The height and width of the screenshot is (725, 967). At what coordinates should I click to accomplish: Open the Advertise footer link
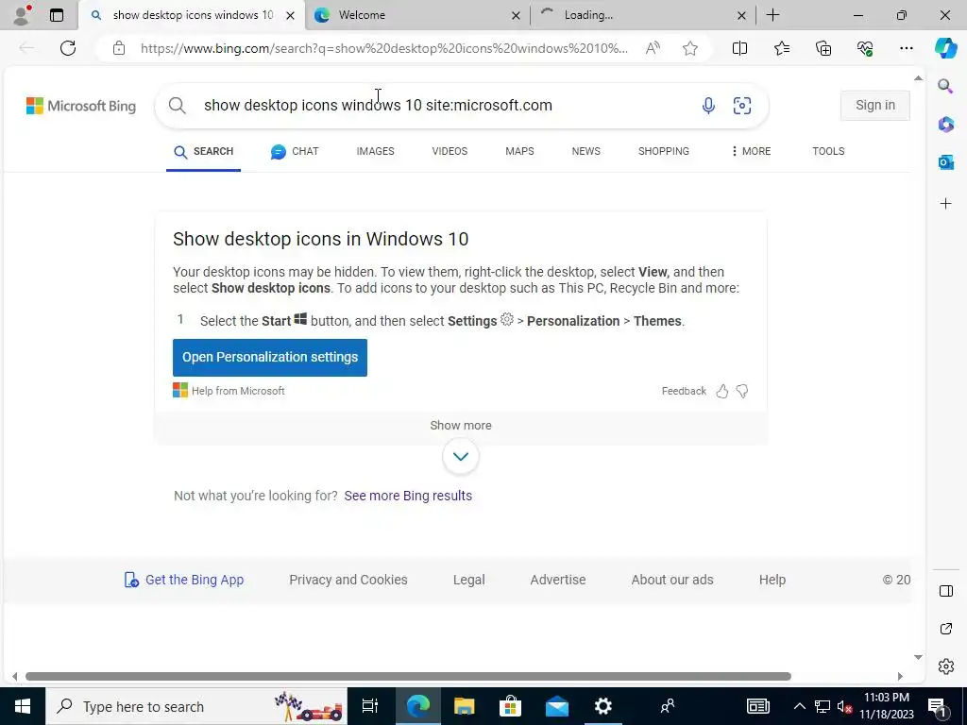(x=557, y=580)
